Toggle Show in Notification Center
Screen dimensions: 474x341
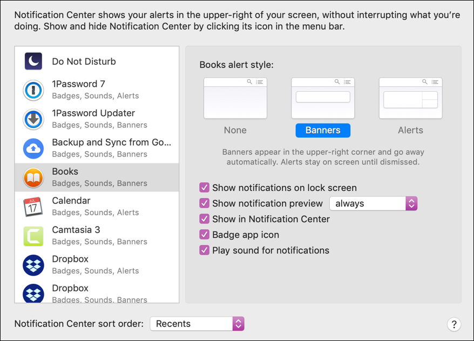(204, 219)
